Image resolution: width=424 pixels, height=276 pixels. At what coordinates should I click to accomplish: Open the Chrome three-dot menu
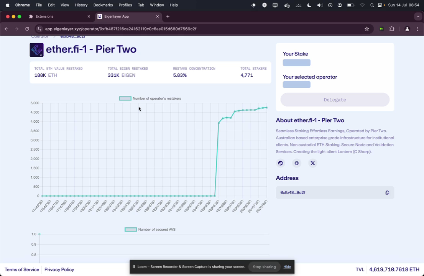(x=417, y=29)
